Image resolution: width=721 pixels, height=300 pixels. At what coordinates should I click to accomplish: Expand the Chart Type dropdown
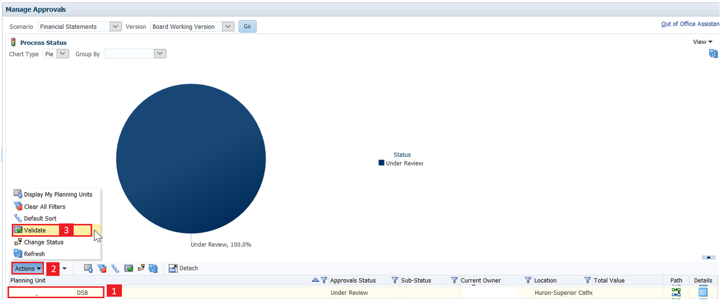click(x=63, y=54)
